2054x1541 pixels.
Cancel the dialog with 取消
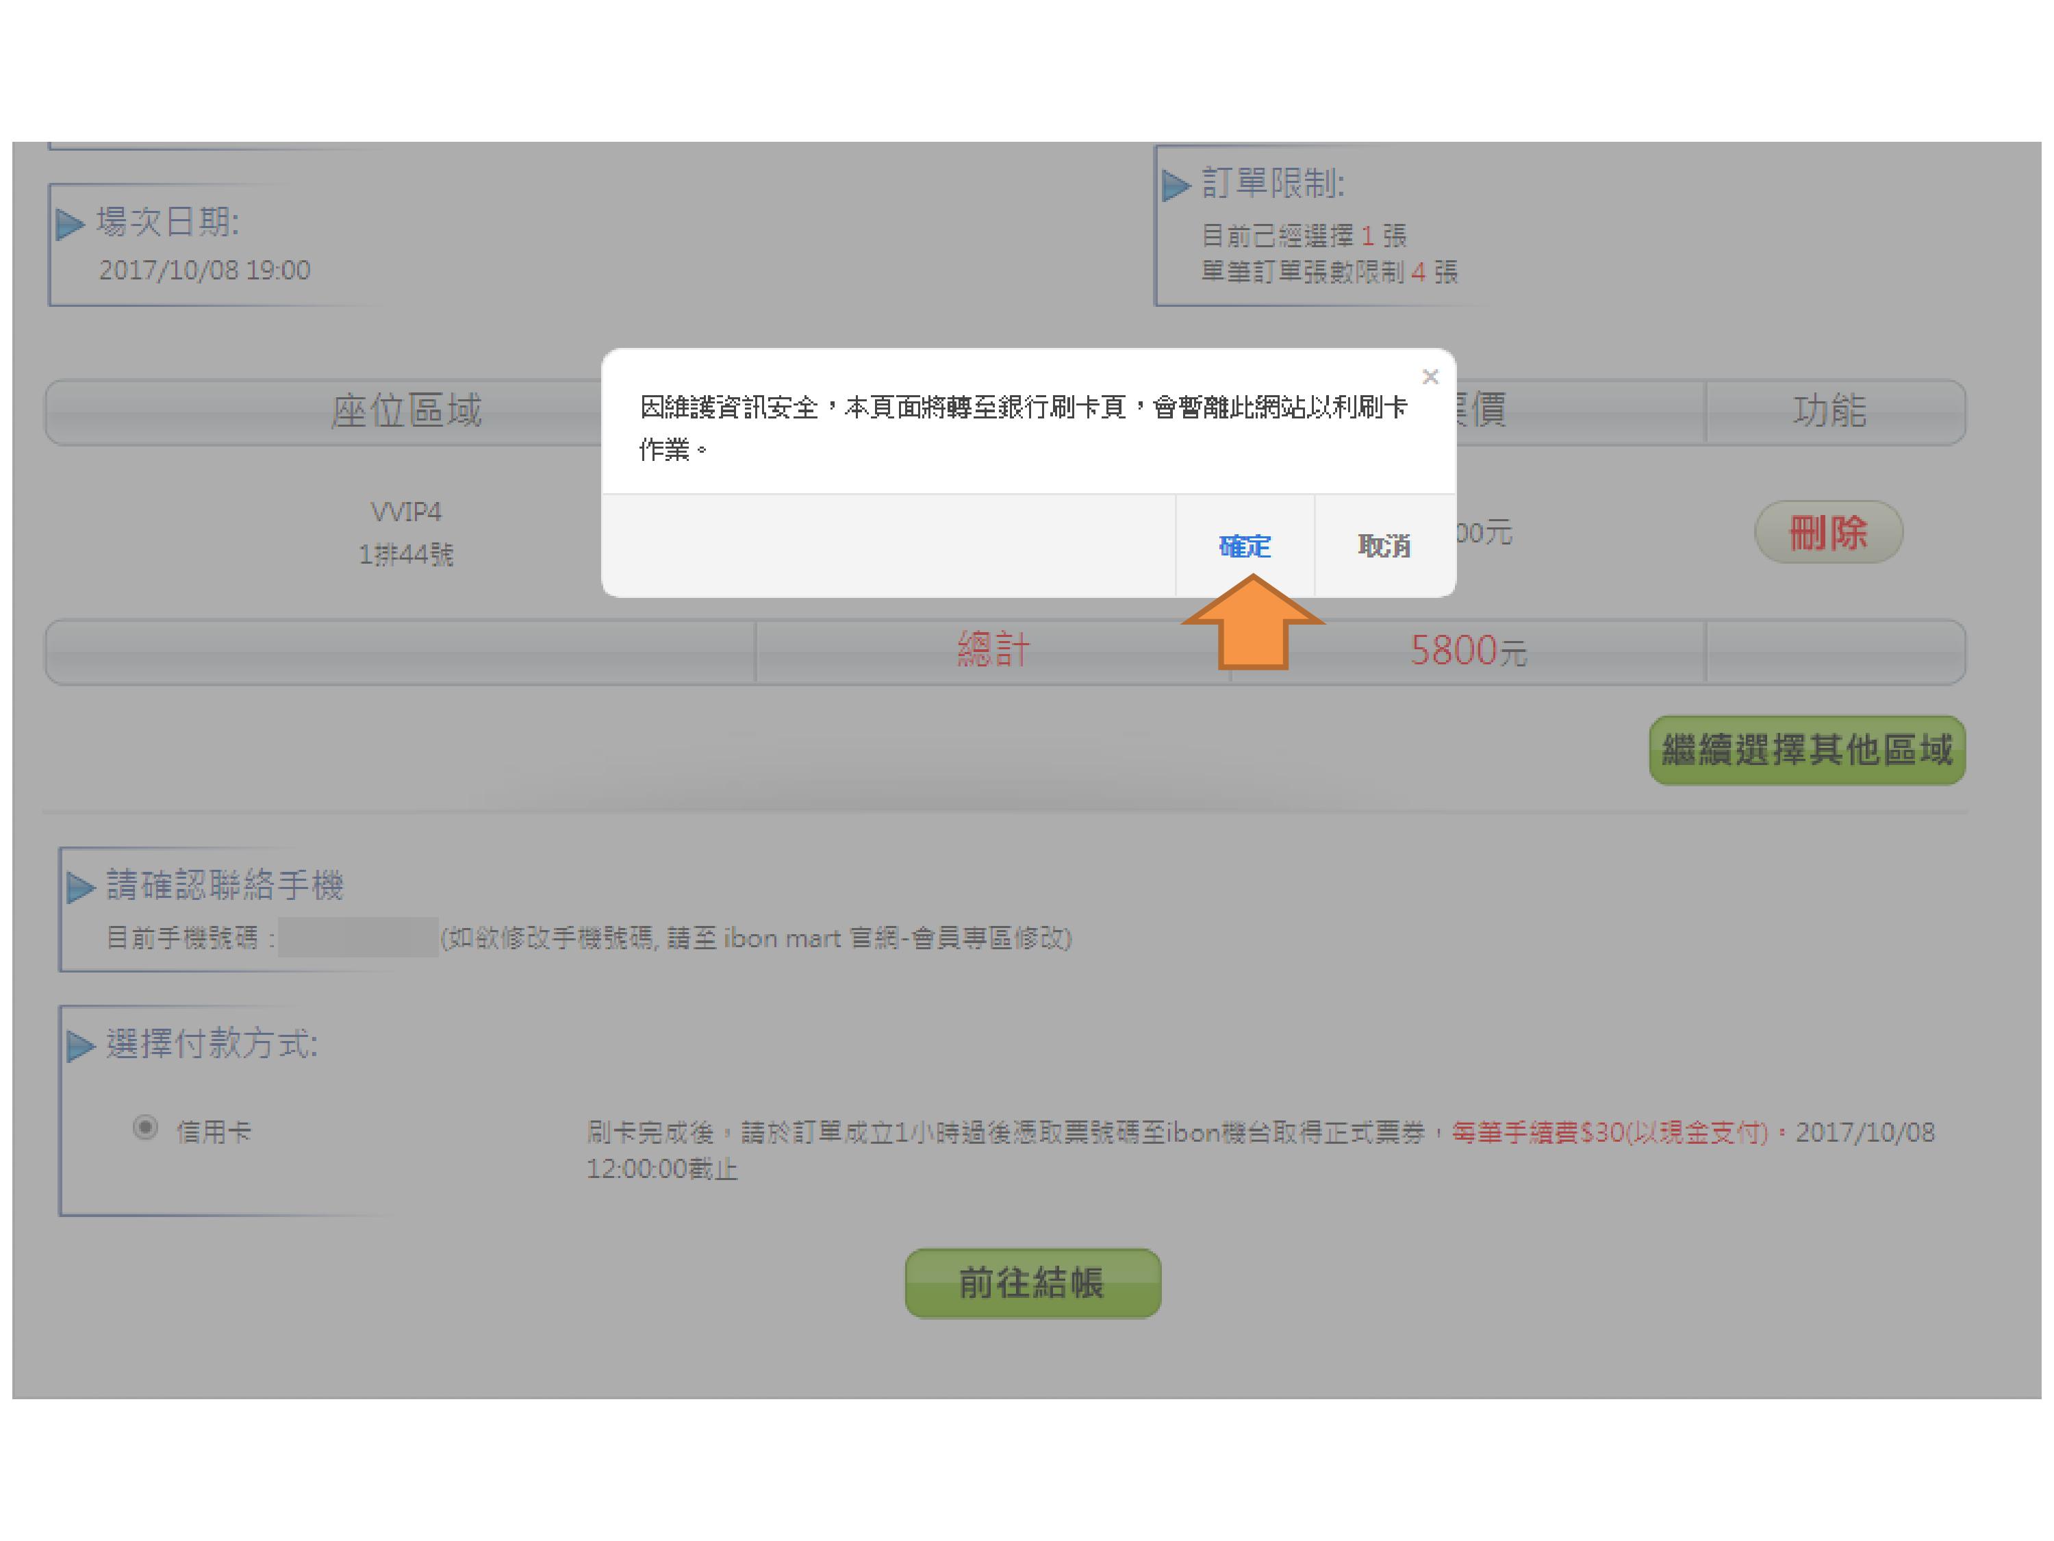click(x=1384, y=546)
